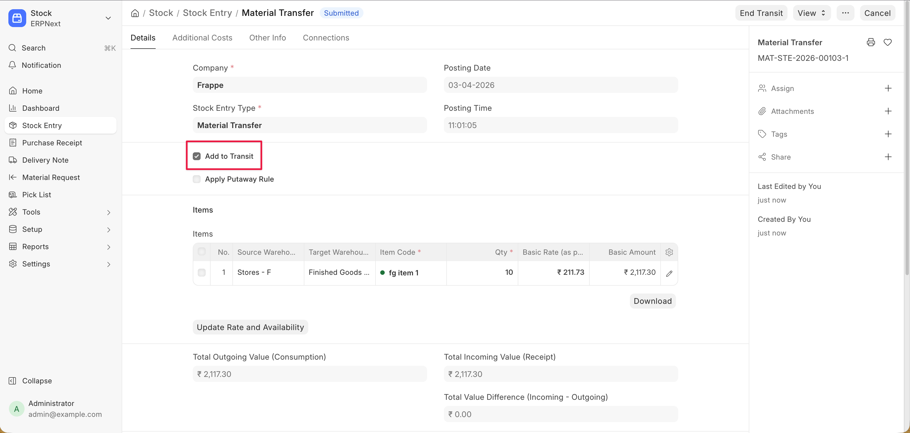This screenshot has width=910, height=433.
Task: Click the End Transit button
Action: 761,13
